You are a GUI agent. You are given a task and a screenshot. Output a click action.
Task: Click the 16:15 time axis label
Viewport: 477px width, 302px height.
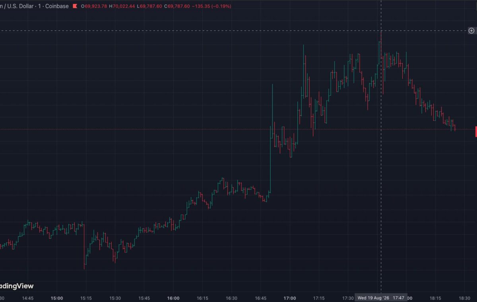(202, 298)
